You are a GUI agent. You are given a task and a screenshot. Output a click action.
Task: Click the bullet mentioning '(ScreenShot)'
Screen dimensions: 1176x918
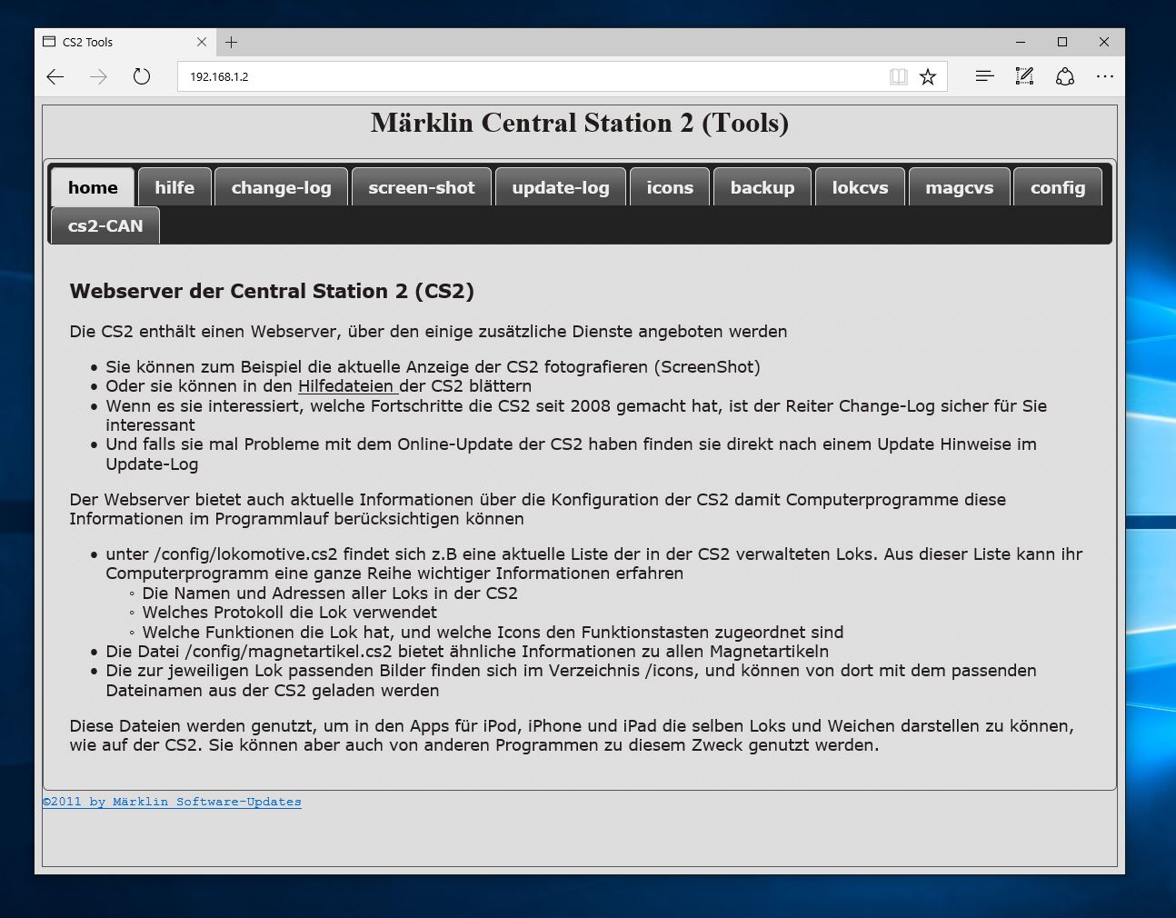pyautogui.click(x=433, y=367)
